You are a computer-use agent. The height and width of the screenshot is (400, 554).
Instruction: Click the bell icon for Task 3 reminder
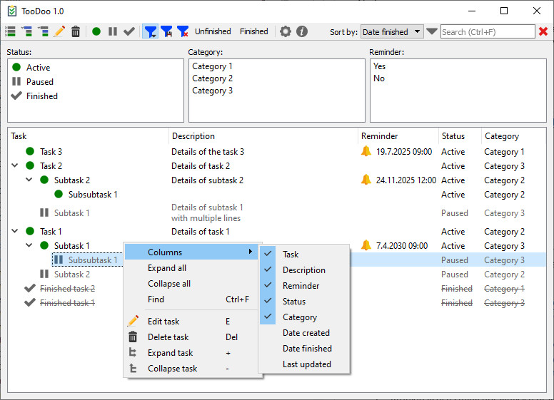coord(366,151)
